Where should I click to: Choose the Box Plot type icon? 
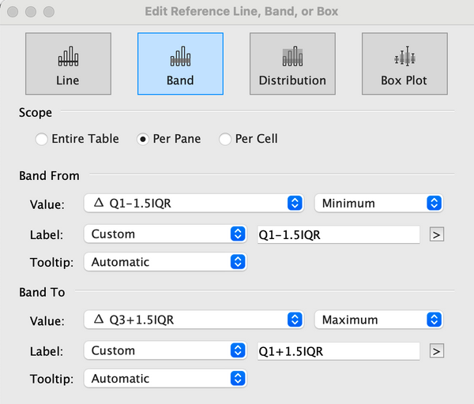404,64
